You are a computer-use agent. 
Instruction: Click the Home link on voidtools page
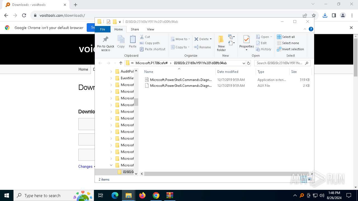83,69
